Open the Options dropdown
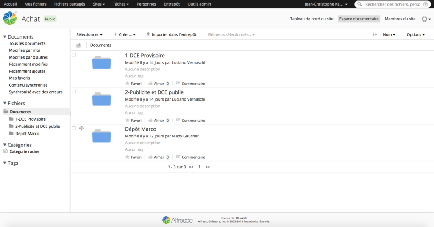Screen dimensions: 434x227 [x=415, y=34]
